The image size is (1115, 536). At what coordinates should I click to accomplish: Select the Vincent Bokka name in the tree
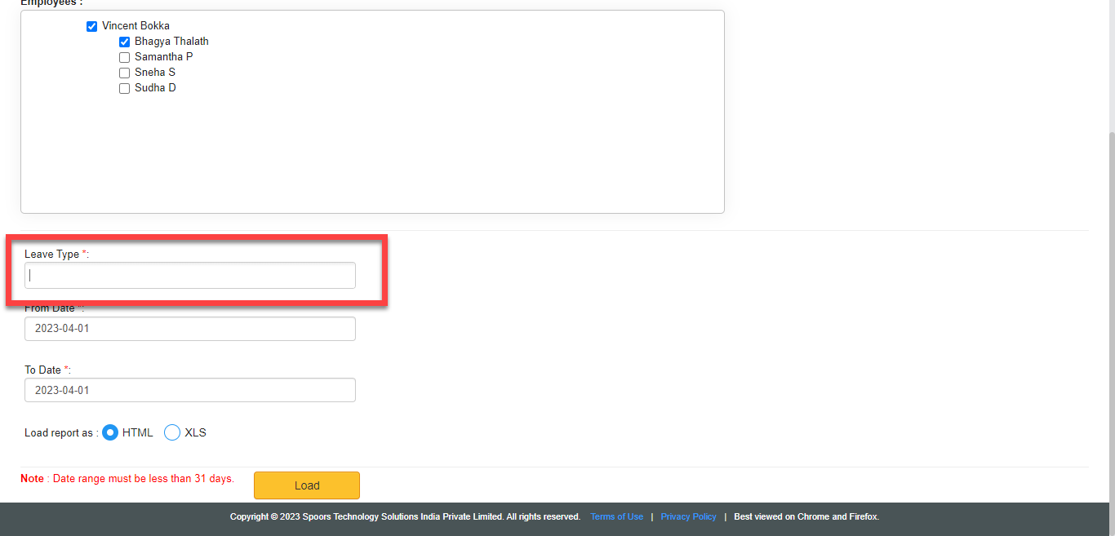tap(135, 26)
